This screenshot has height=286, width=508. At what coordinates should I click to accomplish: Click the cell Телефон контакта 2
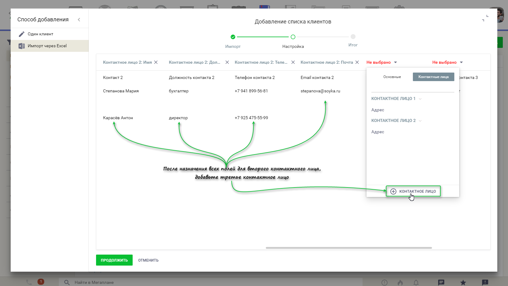255,77
